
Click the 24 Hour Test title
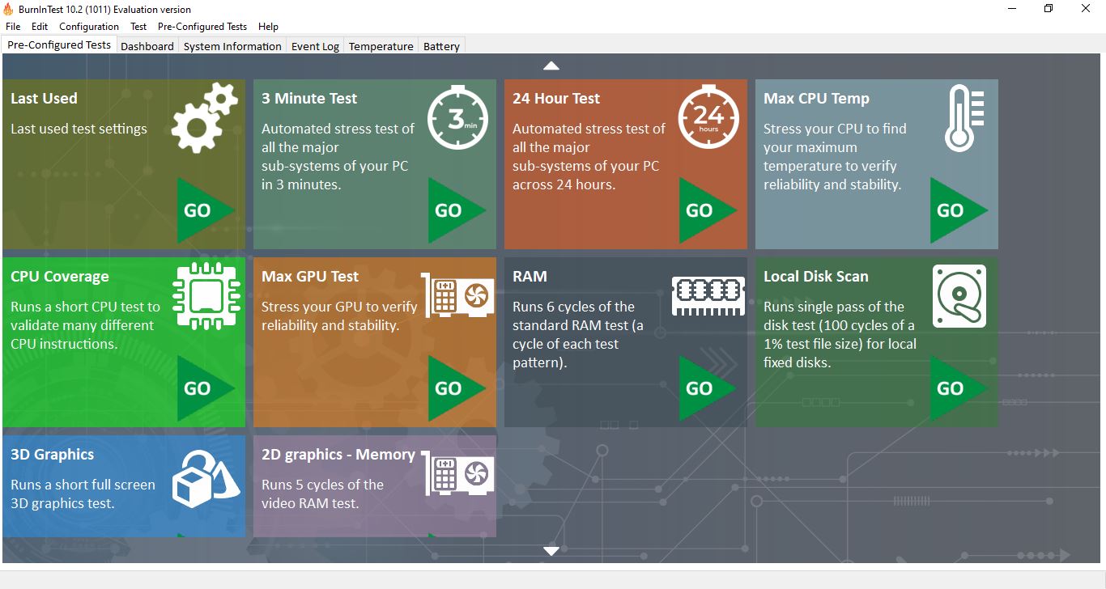coord(556,99)
